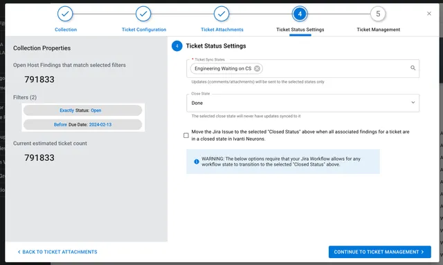Click the Filters (2) label
The image size is (443, 265).
click(x=25, y=97)
